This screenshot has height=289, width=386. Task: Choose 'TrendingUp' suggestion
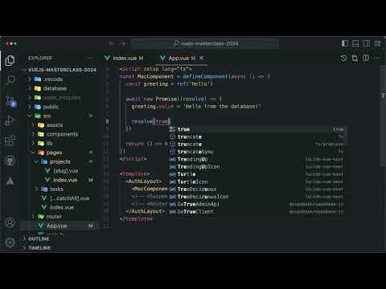tap(258, 159)
